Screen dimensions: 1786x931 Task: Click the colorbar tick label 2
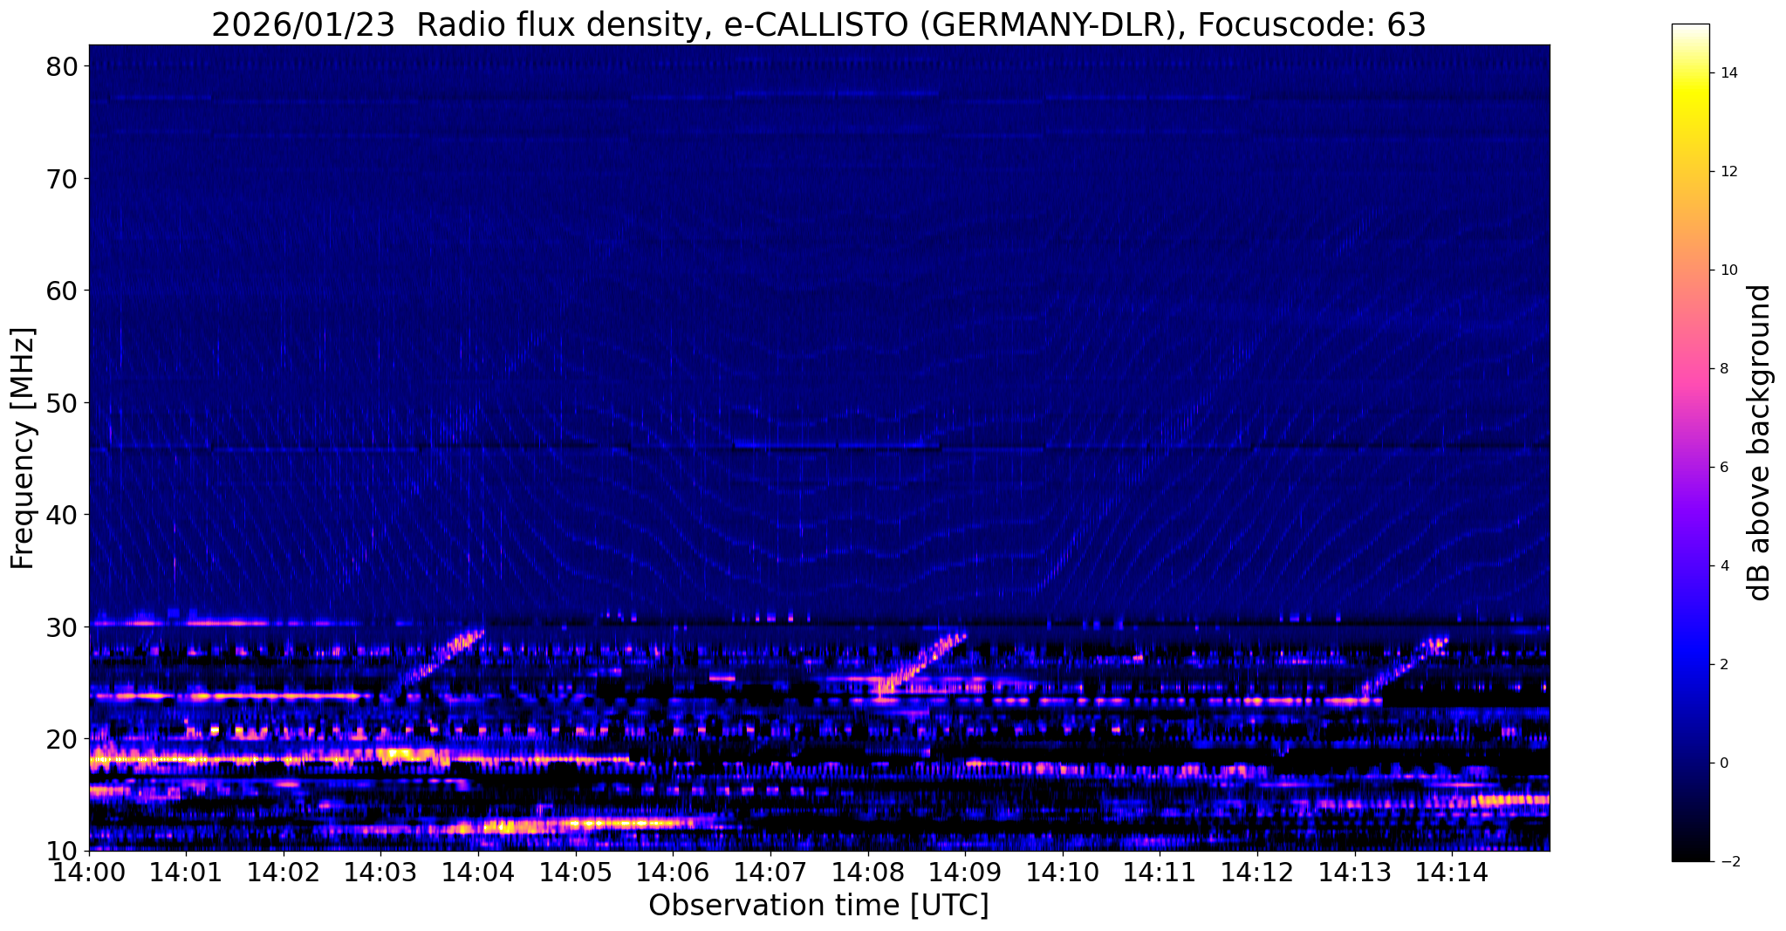(x=1724, y=665)
